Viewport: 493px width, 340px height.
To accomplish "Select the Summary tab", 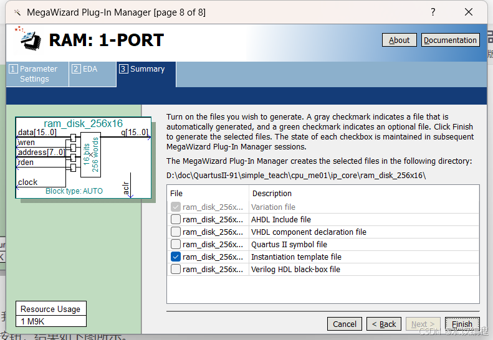I will pyautogui.click(x=146, y=74).
